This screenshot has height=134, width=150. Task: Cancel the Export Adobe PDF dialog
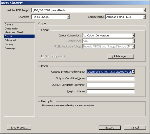pos(135,128)
